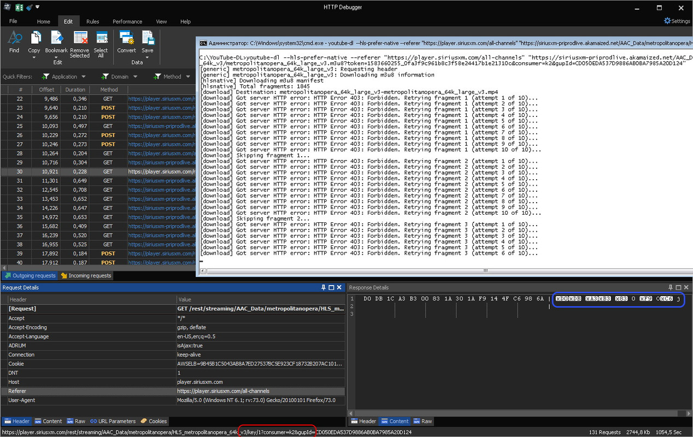The height and width of the screenshot is (437, 693).
Task: Switch to the View ribbon tab
Action: (161, 21)
